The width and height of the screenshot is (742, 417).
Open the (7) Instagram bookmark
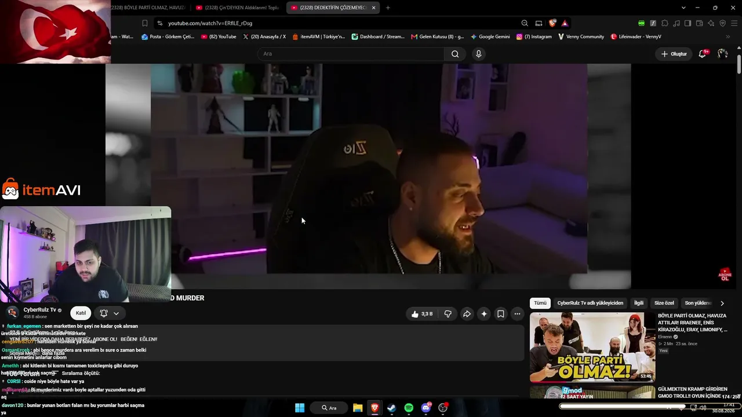[x=534, y=36]
